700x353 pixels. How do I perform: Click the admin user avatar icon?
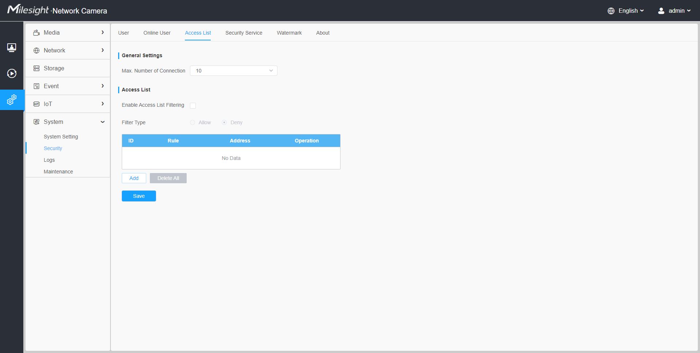(661, 11)
